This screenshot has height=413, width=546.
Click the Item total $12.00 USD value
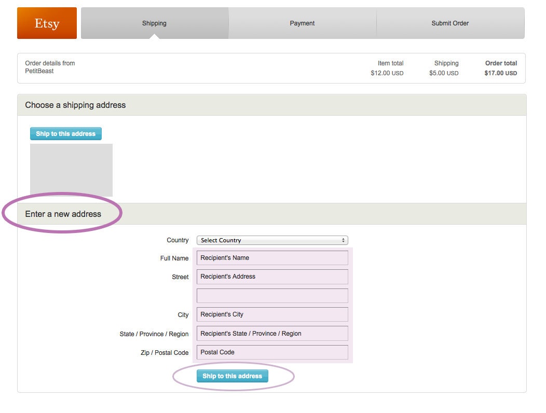(x=387, y=73)
